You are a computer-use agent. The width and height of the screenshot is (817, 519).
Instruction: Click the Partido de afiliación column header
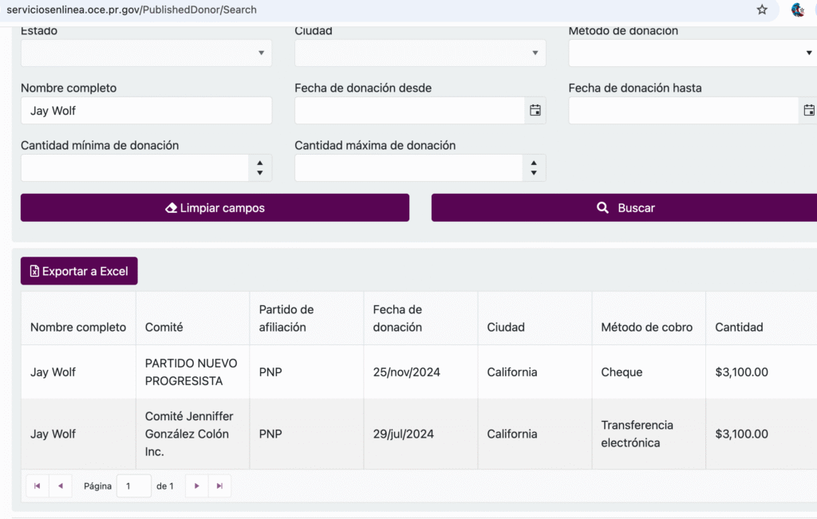pos(286,318)
